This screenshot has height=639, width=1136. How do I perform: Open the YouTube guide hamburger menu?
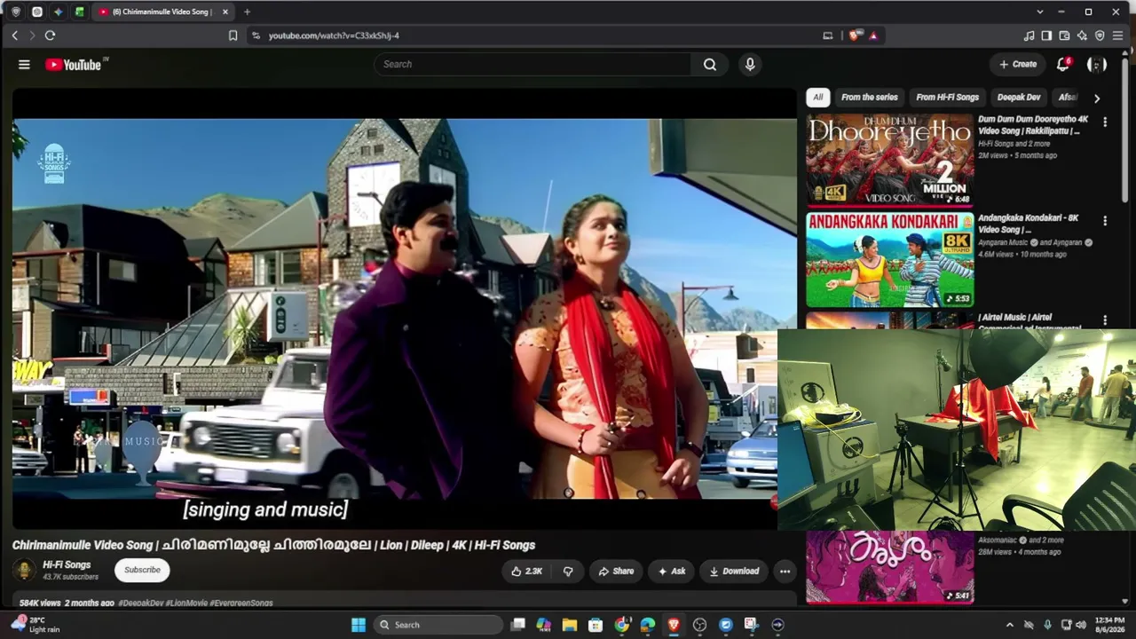(x=24, y=64)
